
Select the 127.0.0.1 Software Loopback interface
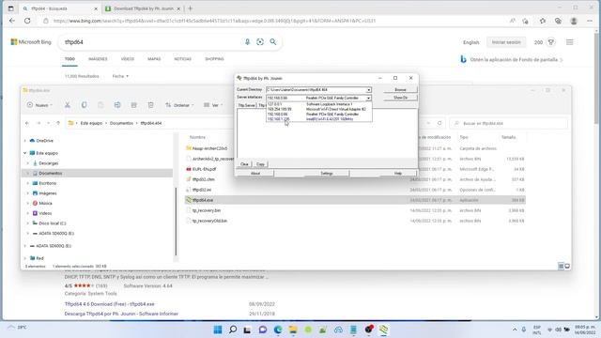pos(319,104)
